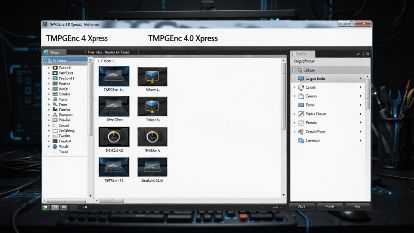Viewport: 414px width, 233px height.
Task: Open submenu arrow of the Connact row
Action: coord(361,140)
